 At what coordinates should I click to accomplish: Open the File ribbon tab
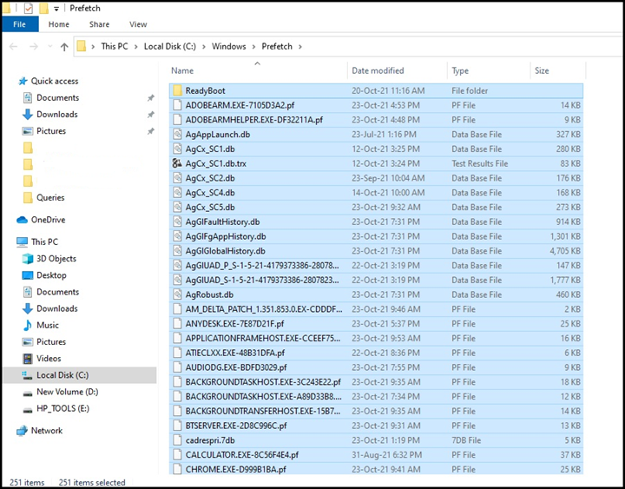click(20, 24)
